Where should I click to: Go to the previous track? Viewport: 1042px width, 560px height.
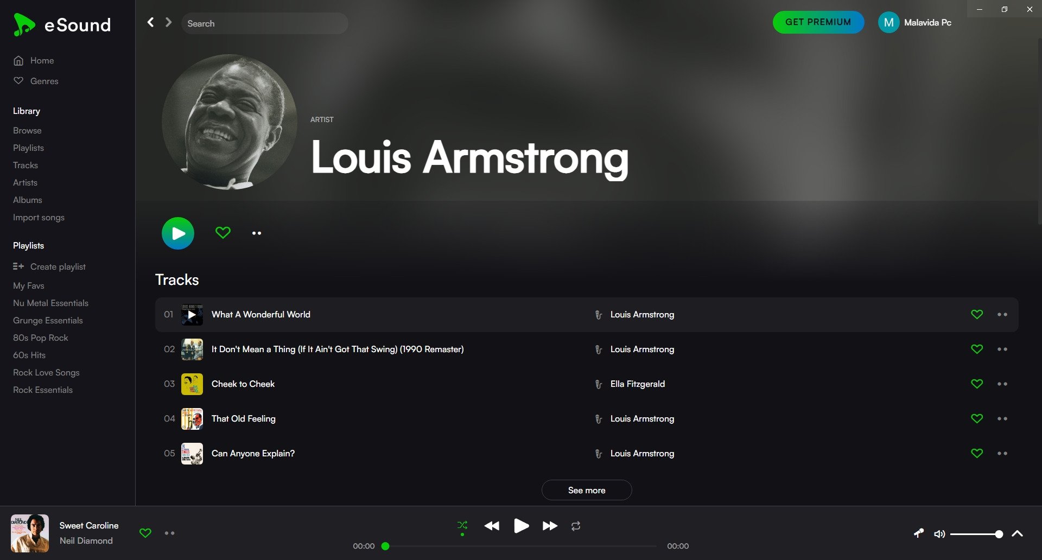tap(492, 526)
